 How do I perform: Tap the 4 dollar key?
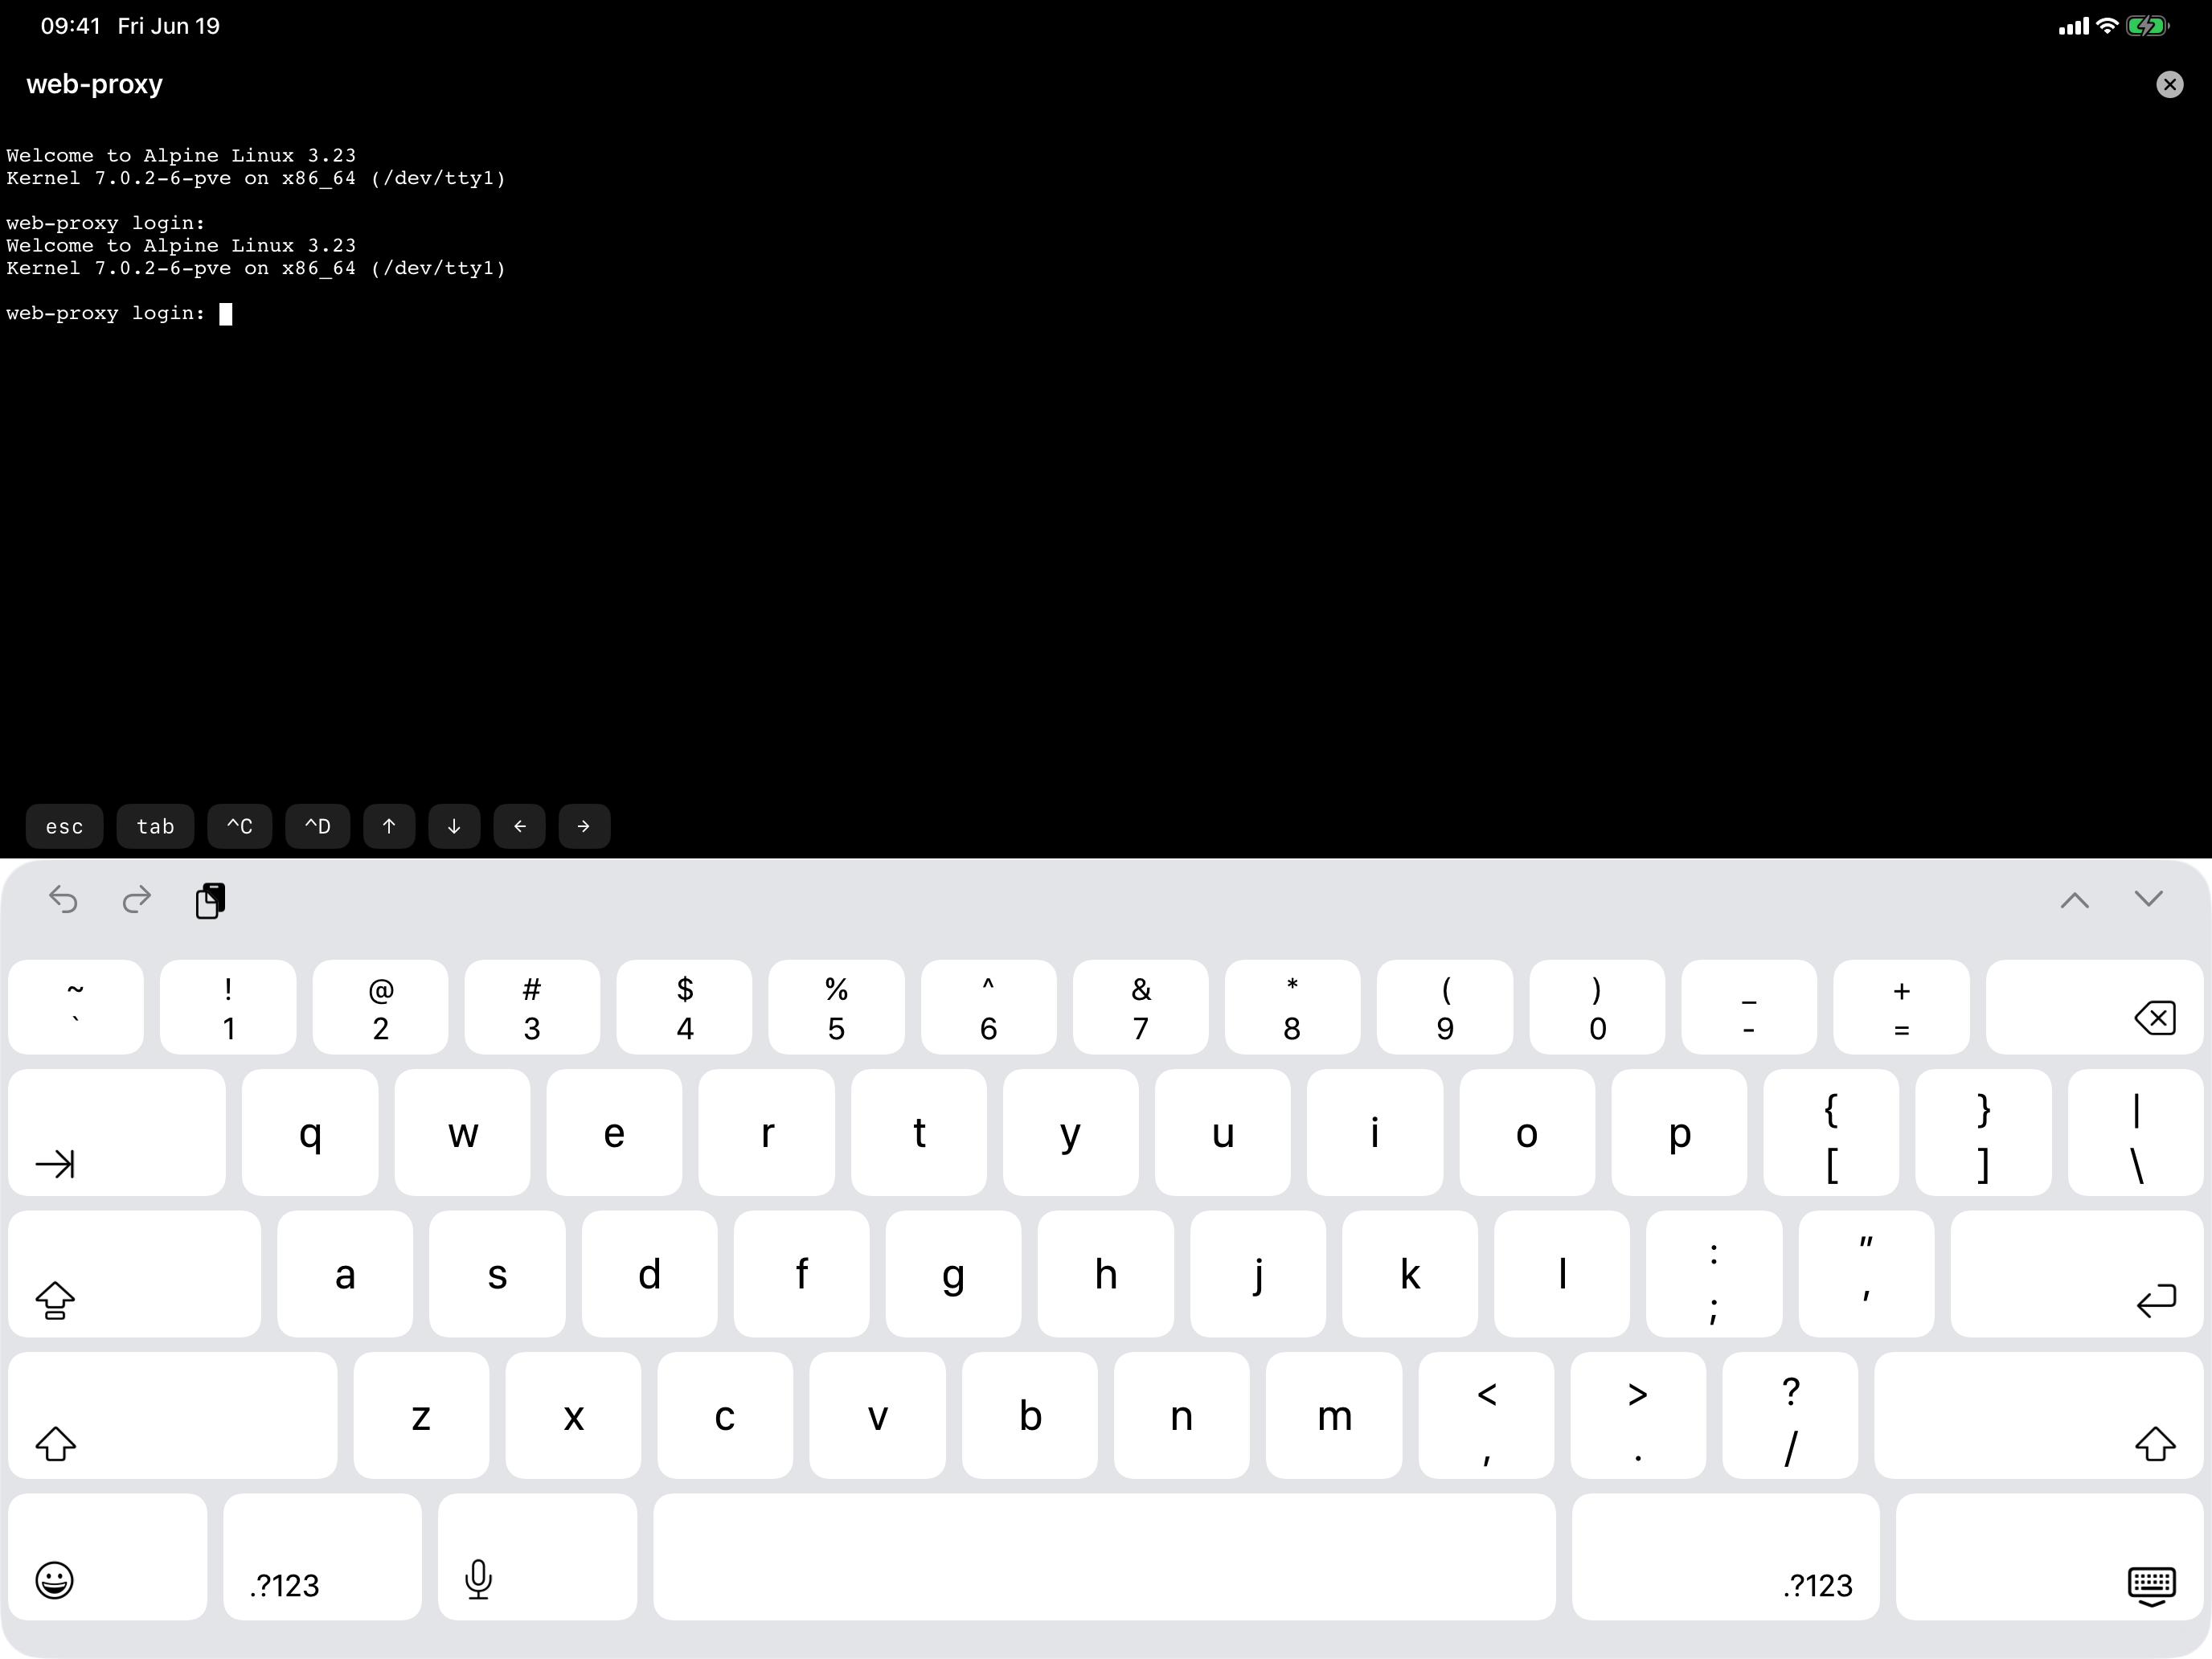pyautogui.click(x=684, y=1007)
